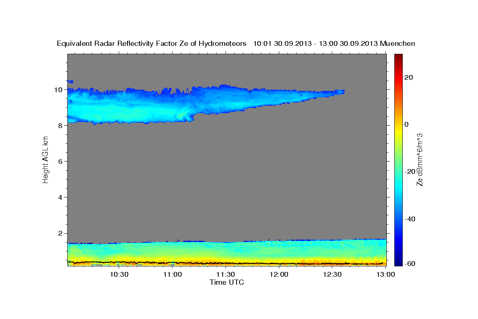Viewport: 478px width, 319px height.
Task: Click the plot title text 'Equivalent Radar Reflectivity Factor Ze of Hydrometeors'
Action: 151,44
